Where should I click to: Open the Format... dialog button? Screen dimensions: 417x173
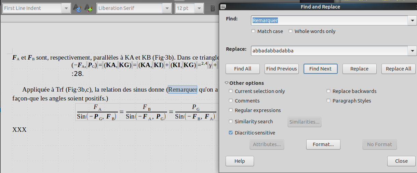click(323, 144)
